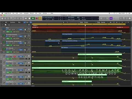Solo the VSL Strings Sustained track
132x99 pixels.
point(11,36)
